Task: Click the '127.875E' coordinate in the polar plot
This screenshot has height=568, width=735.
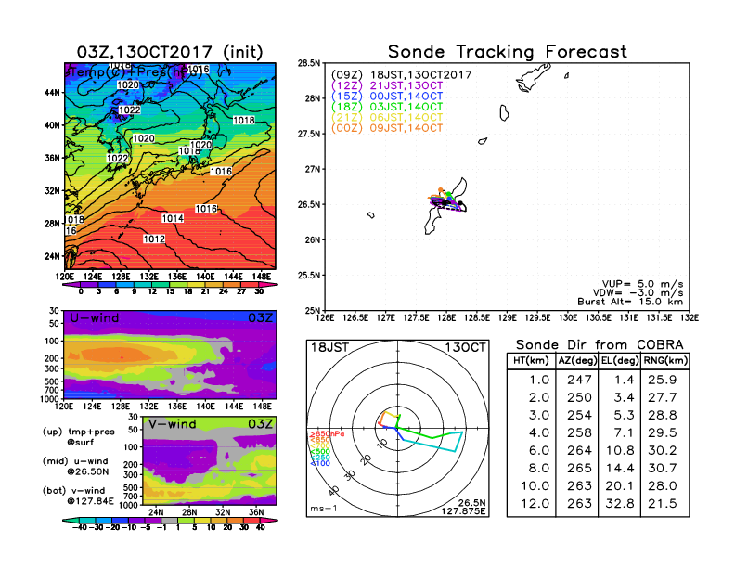Action: pyautogui.click(x=463, y=511)
